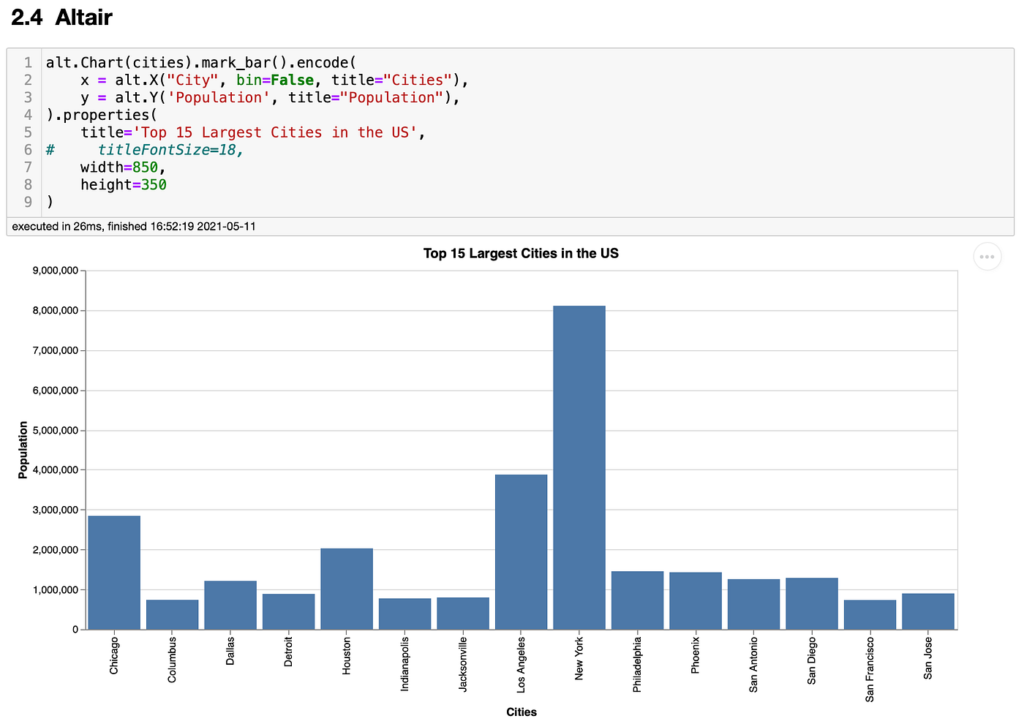Click the chart title 'Top 15 Largest Cities'

pyautogui.click(x=521, y=253)
